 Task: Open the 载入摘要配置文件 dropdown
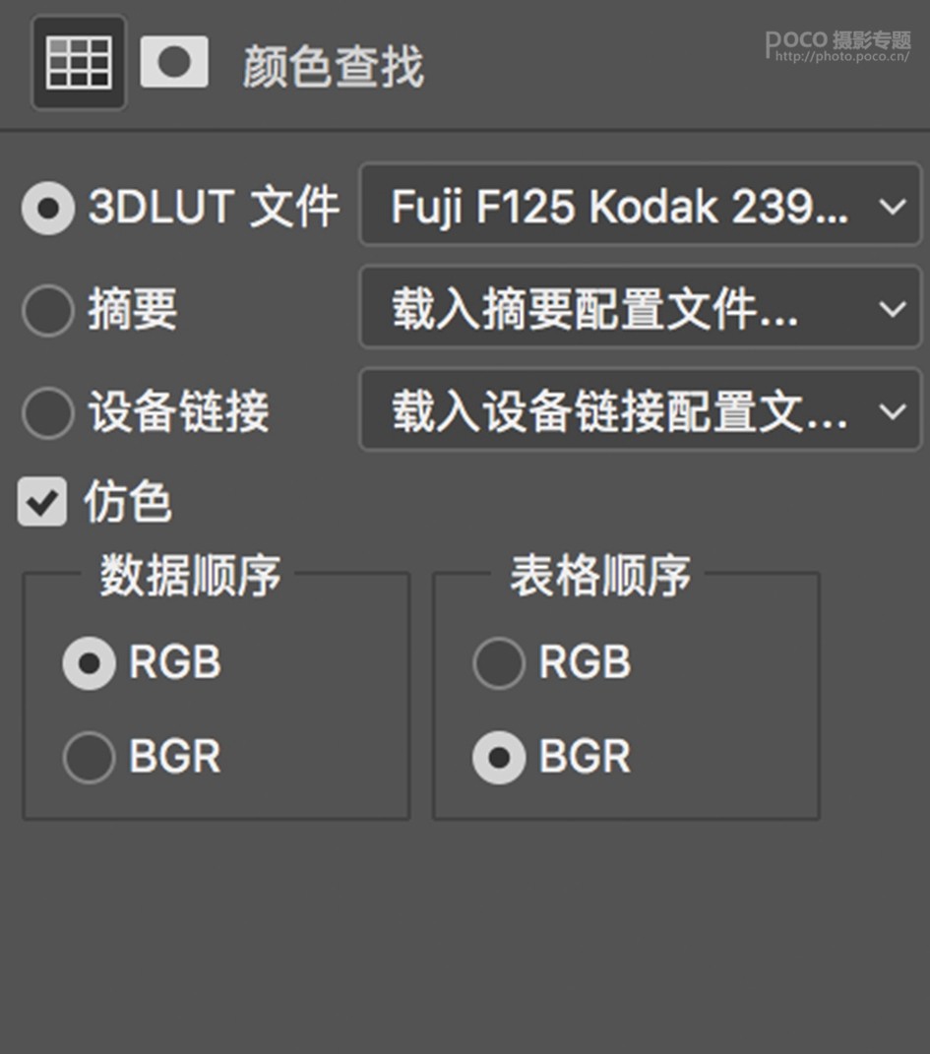pyautogui.click(x=641, y=308)
